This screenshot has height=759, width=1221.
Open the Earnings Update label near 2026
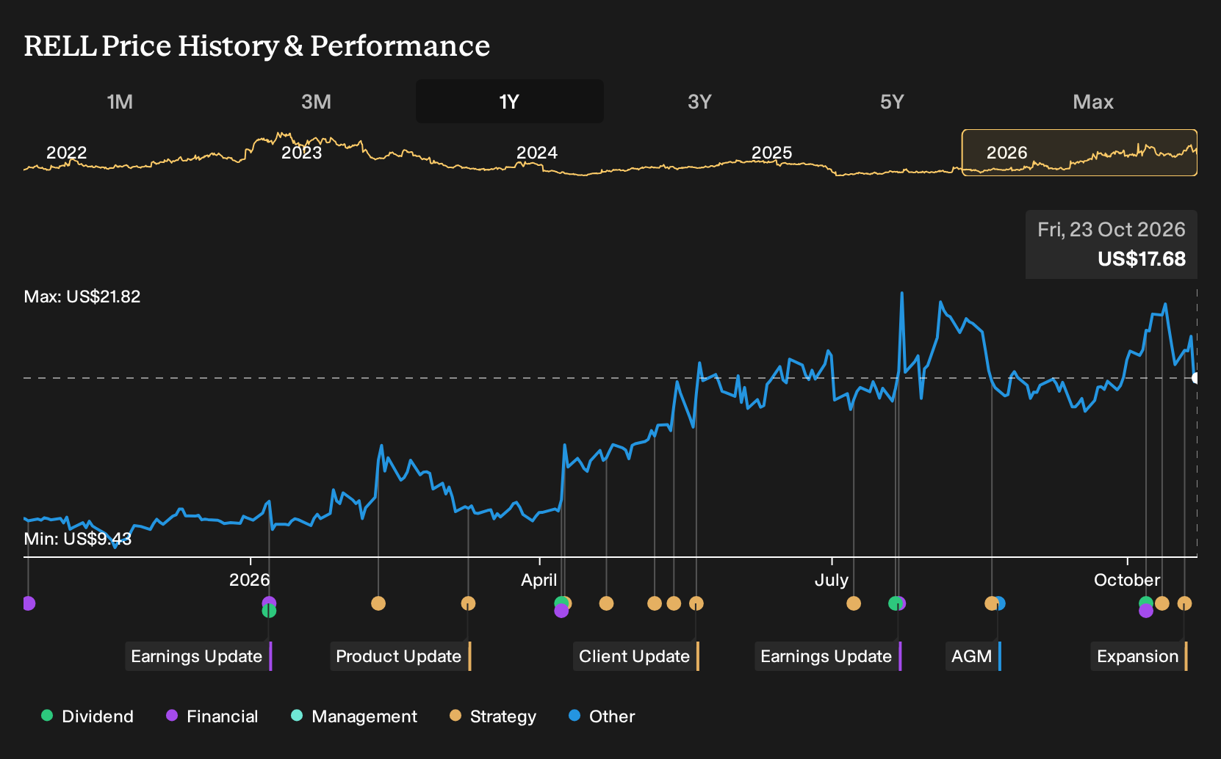198,656
